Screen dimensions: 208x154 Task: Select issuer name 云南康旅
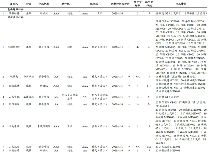click(14, 126)
